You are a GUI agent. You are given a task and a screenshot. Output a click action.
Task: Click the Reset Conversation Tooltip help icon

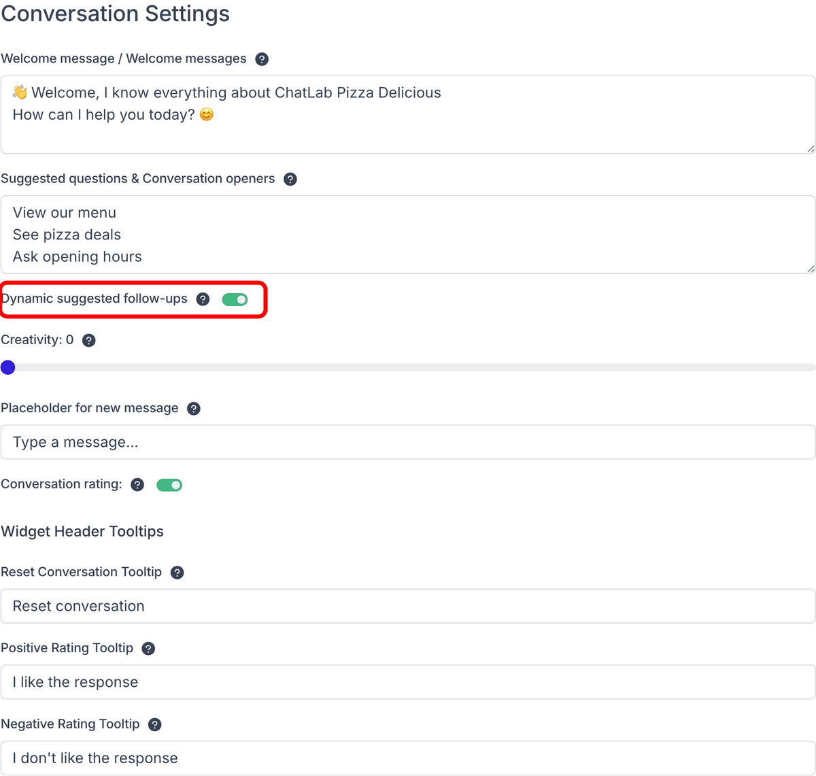pyautogui.click(x=177, y=572)
